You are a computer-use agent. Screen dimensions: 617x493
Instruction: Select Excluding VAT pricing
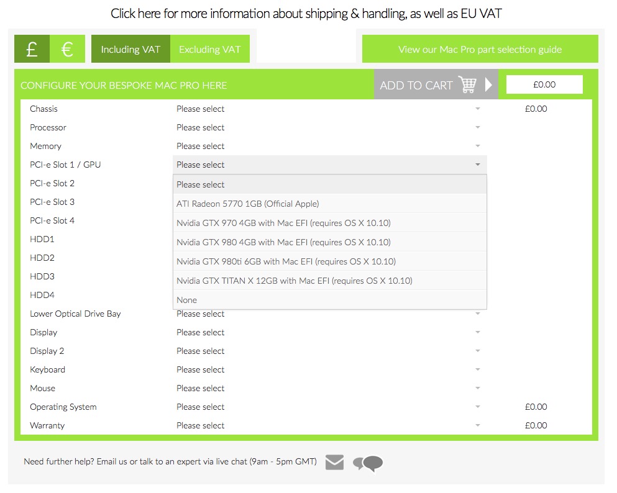[x=210, y=49]
